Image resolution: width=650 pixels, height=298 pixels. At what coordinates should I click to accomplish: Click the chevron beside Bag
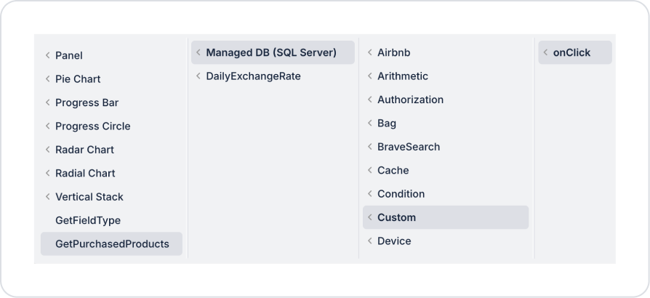(370, 123)
